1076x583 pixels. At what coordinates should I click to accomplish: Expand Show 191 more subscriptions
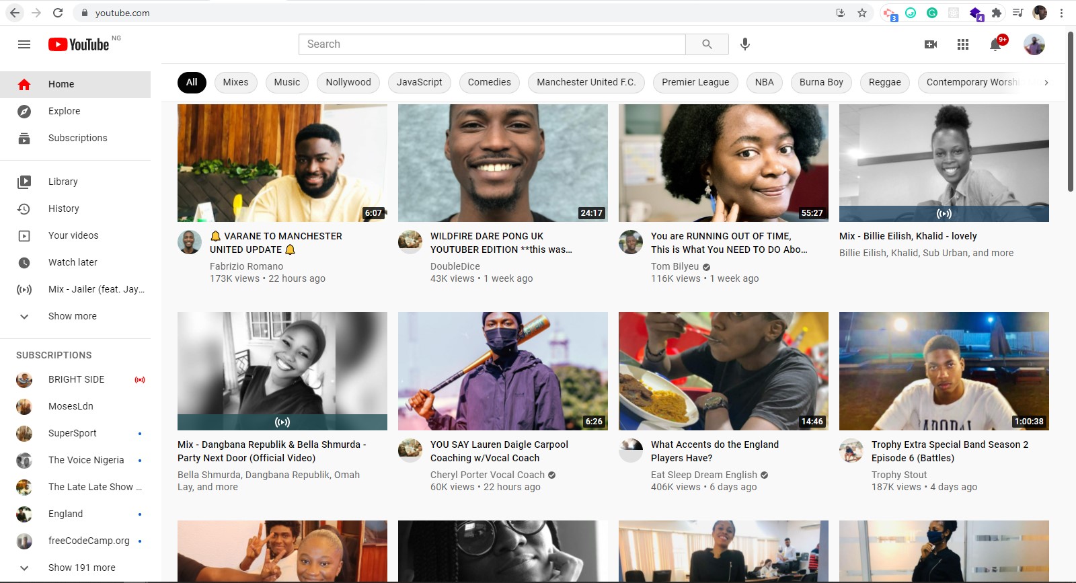(x=75, y=568)
